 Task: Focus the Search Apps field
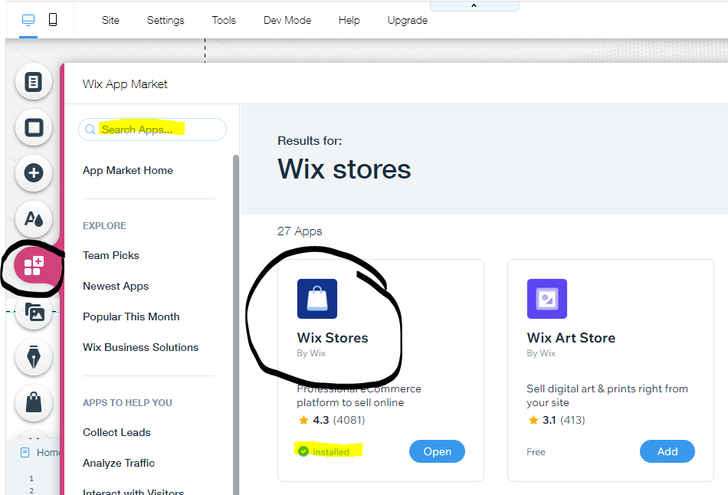click(152, 129)
